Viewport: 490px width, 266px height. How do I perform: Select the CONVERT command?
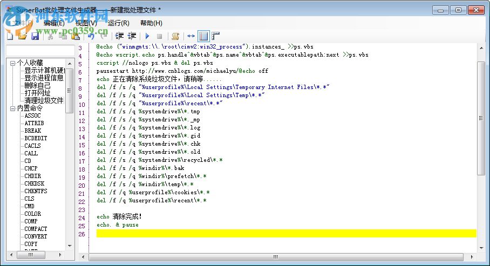(x=36, y=236)
